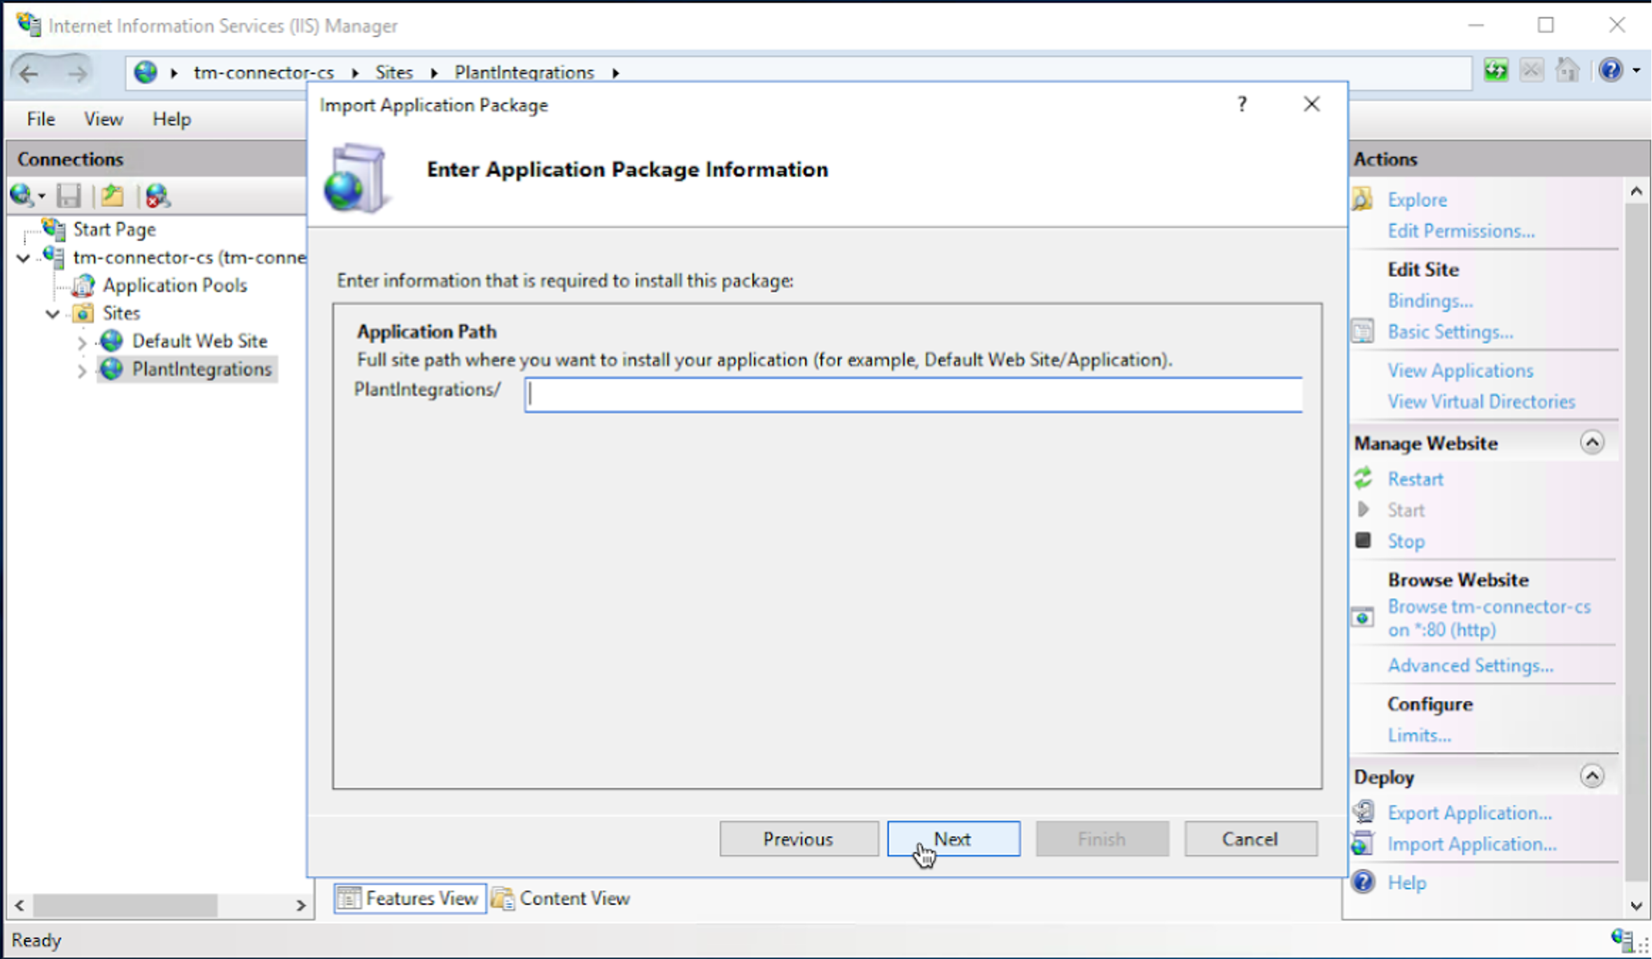Screen dimensions: 1652x959
Task: Select the Restart action for the website
Action: coord(1414,479)
